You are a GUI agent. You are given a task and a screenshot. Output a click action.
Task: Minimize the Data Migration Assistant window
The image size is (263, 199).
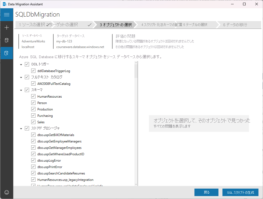[232, 4]
